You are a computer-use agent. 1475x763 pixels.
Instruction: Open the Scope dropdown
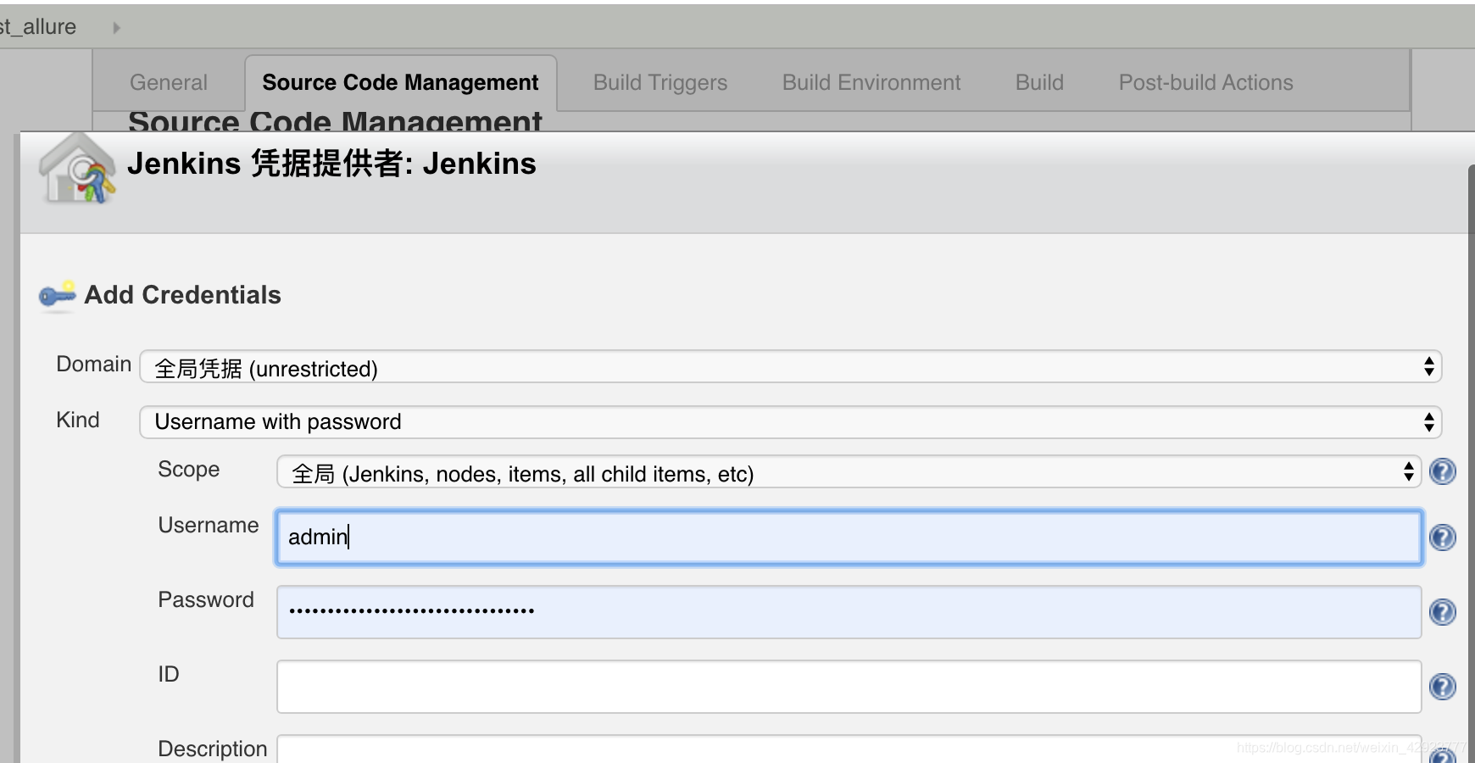849,472
